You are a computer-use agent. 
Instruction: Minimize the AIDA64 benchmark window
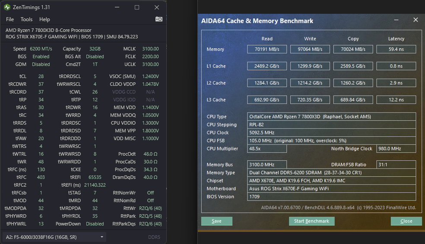click(x=396, y=20)
